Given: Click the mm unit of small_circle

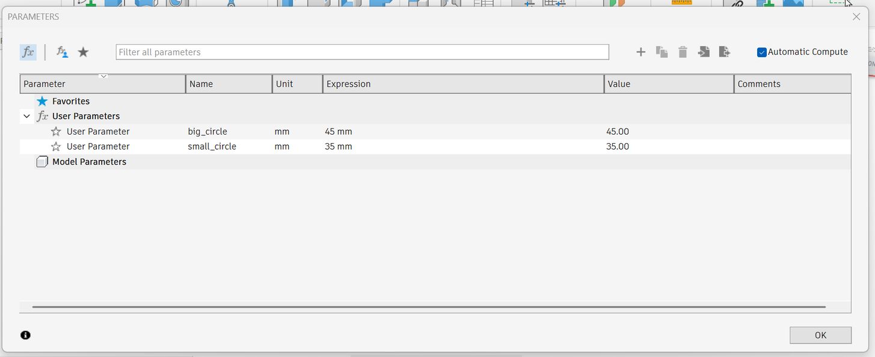Looking at the screenshot, I should [282, 147].
